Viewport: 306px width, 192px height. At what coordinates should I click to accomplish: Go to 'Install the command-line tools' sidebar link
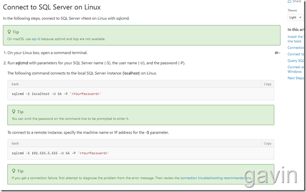(x=295, y=39)
